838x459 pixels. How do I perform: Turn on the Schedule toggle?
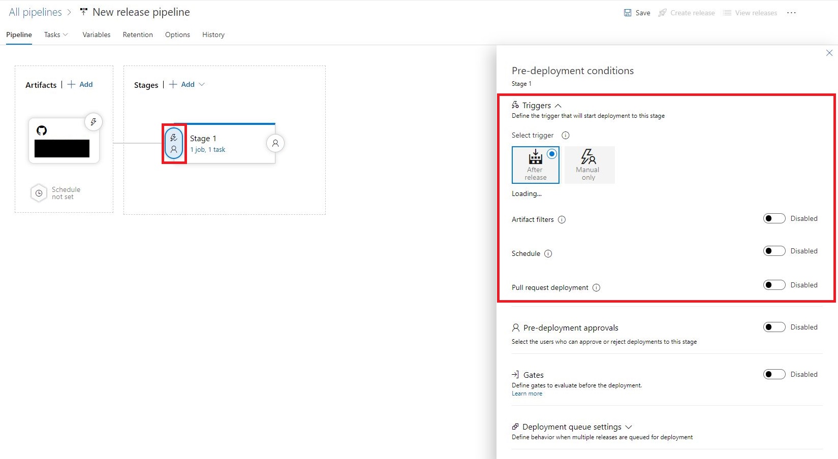click(x=774, y=251)
